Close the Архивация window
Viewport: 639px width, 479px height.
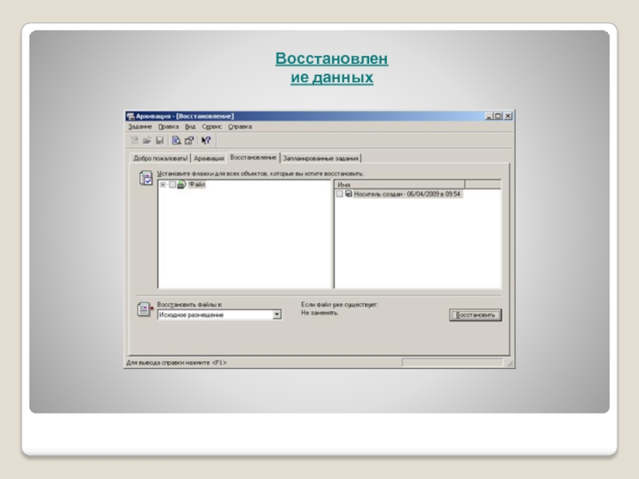508,116
